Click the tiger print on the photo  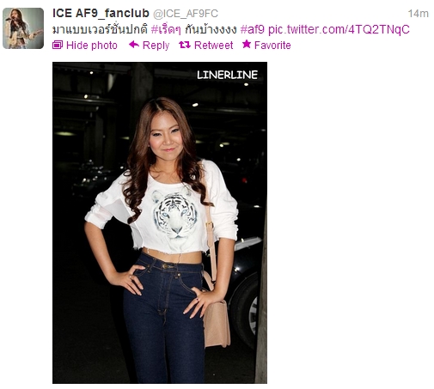click(174, 214)
